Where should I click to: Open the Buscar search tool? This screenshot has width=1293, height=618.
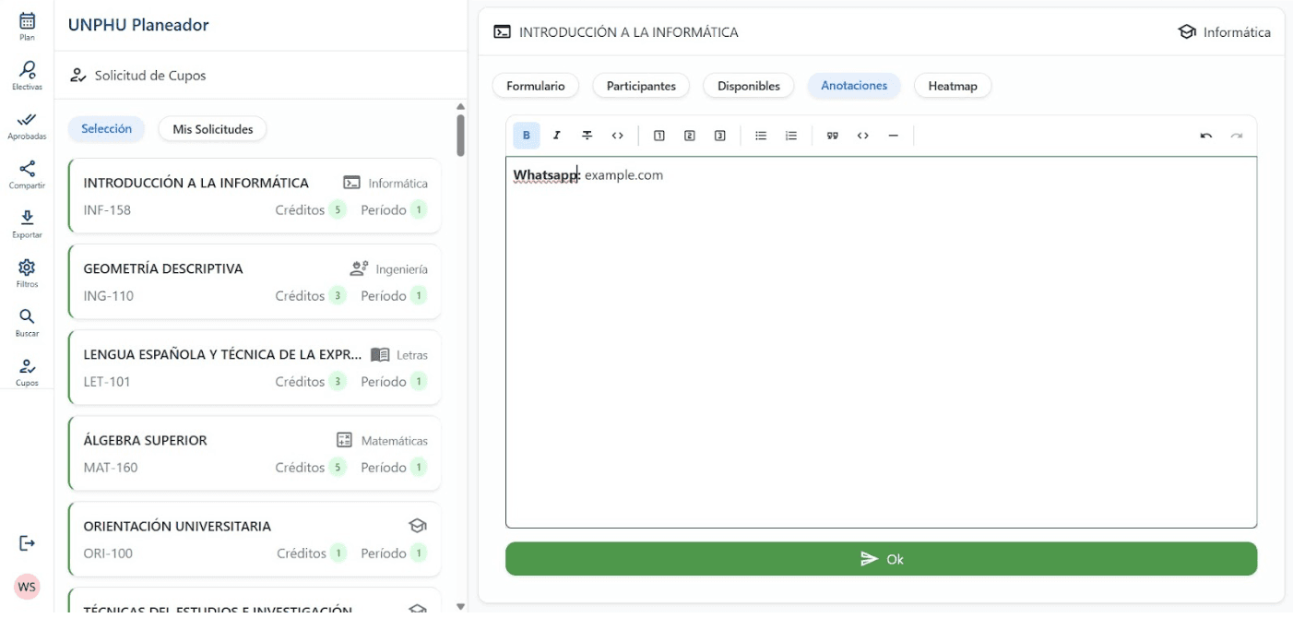tap(27, 323)
